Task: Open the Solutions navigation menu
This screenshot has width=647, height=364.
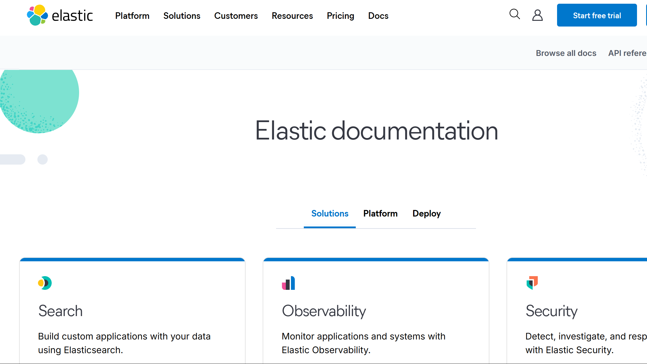Action: [x=182, y=16]
